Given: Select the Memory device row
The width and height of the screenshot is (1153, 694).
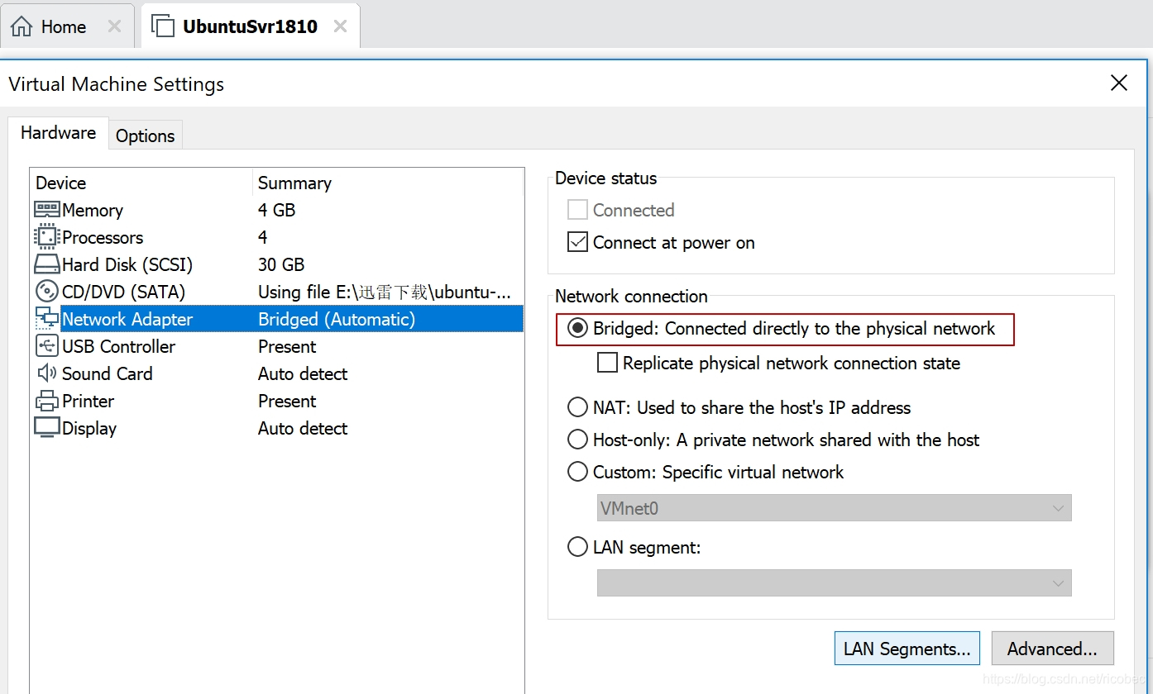Looking at the screenshot, I should pos(277,210).
